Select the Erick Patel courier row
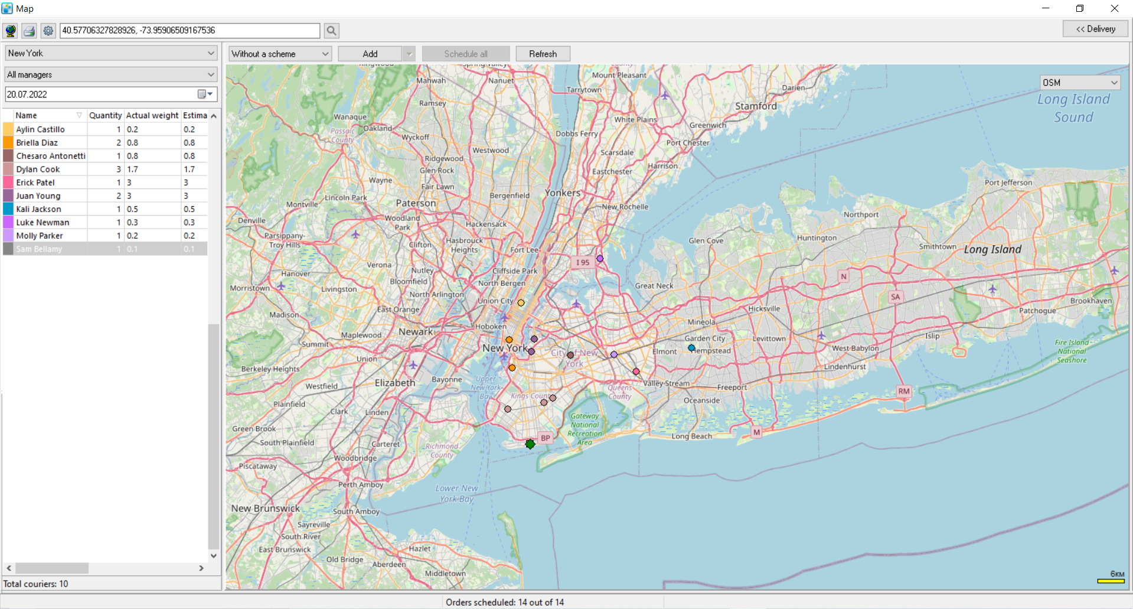Screen dimensions: 1133x609 [105, 183]
